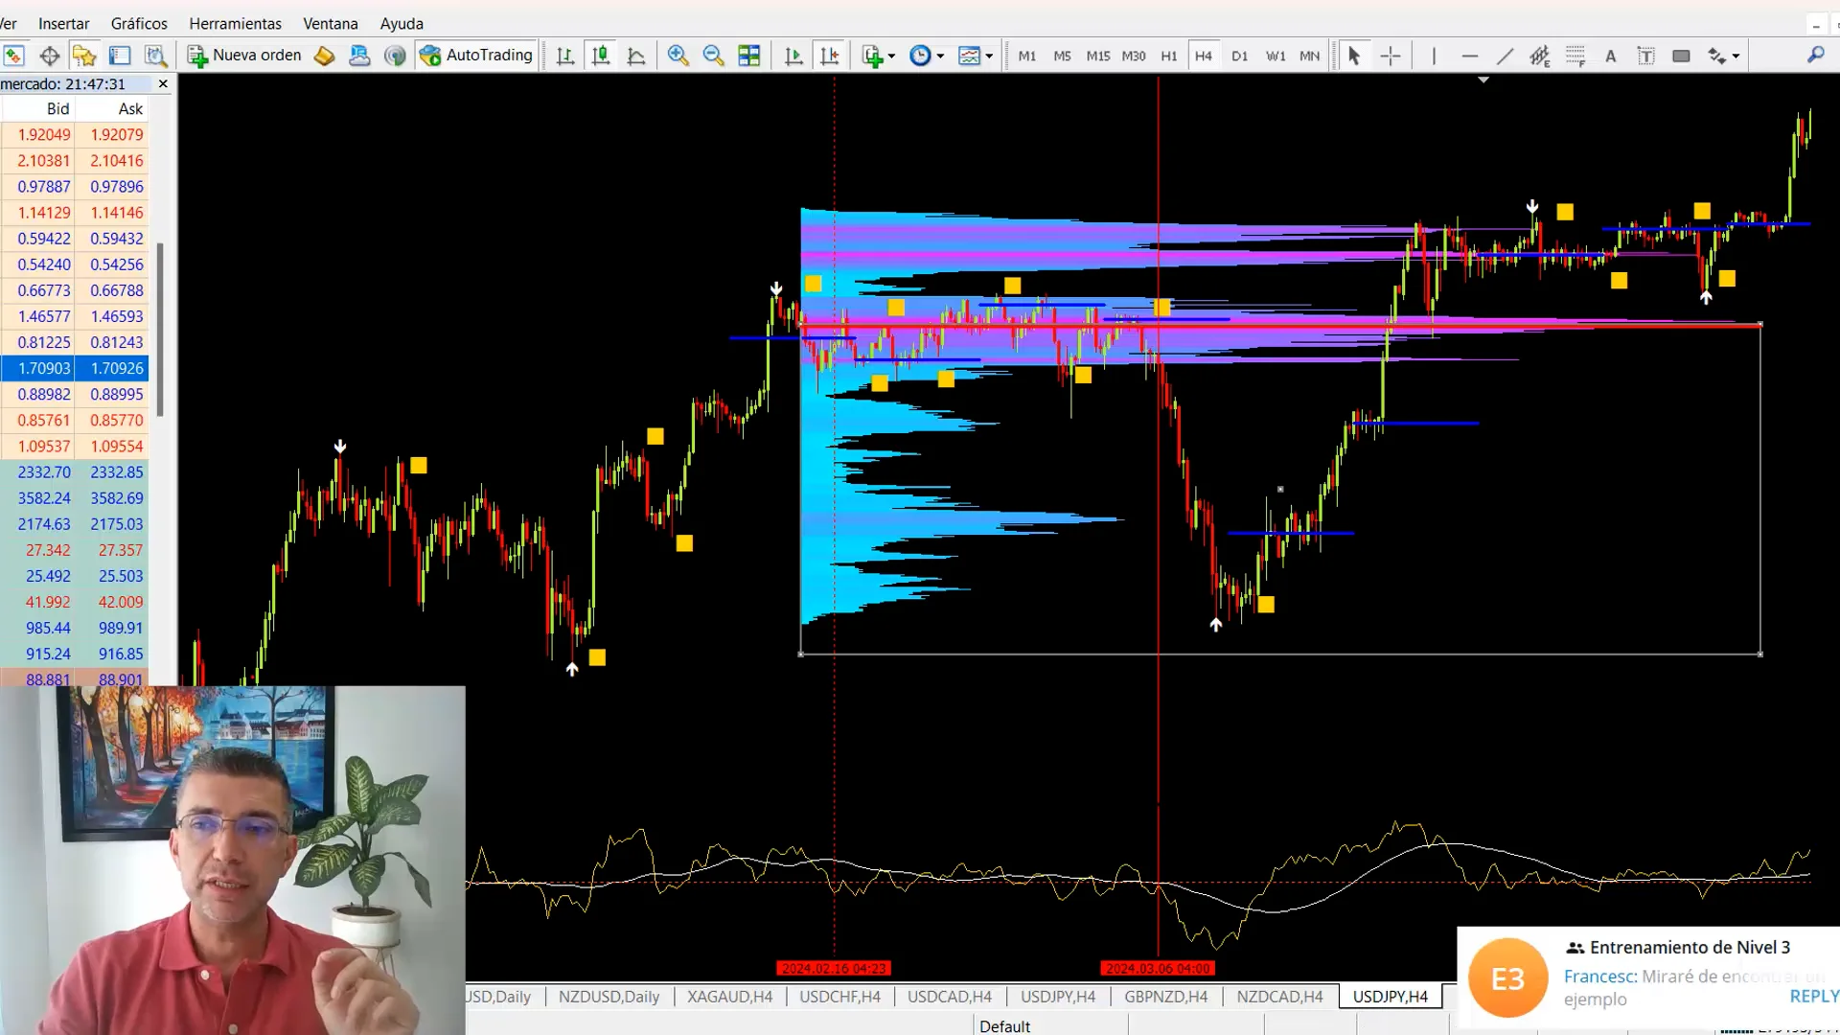Switch to the GBPNZD,H4 chart tab
This screenshot has width=1840, height=1035.
[1165, 997]
